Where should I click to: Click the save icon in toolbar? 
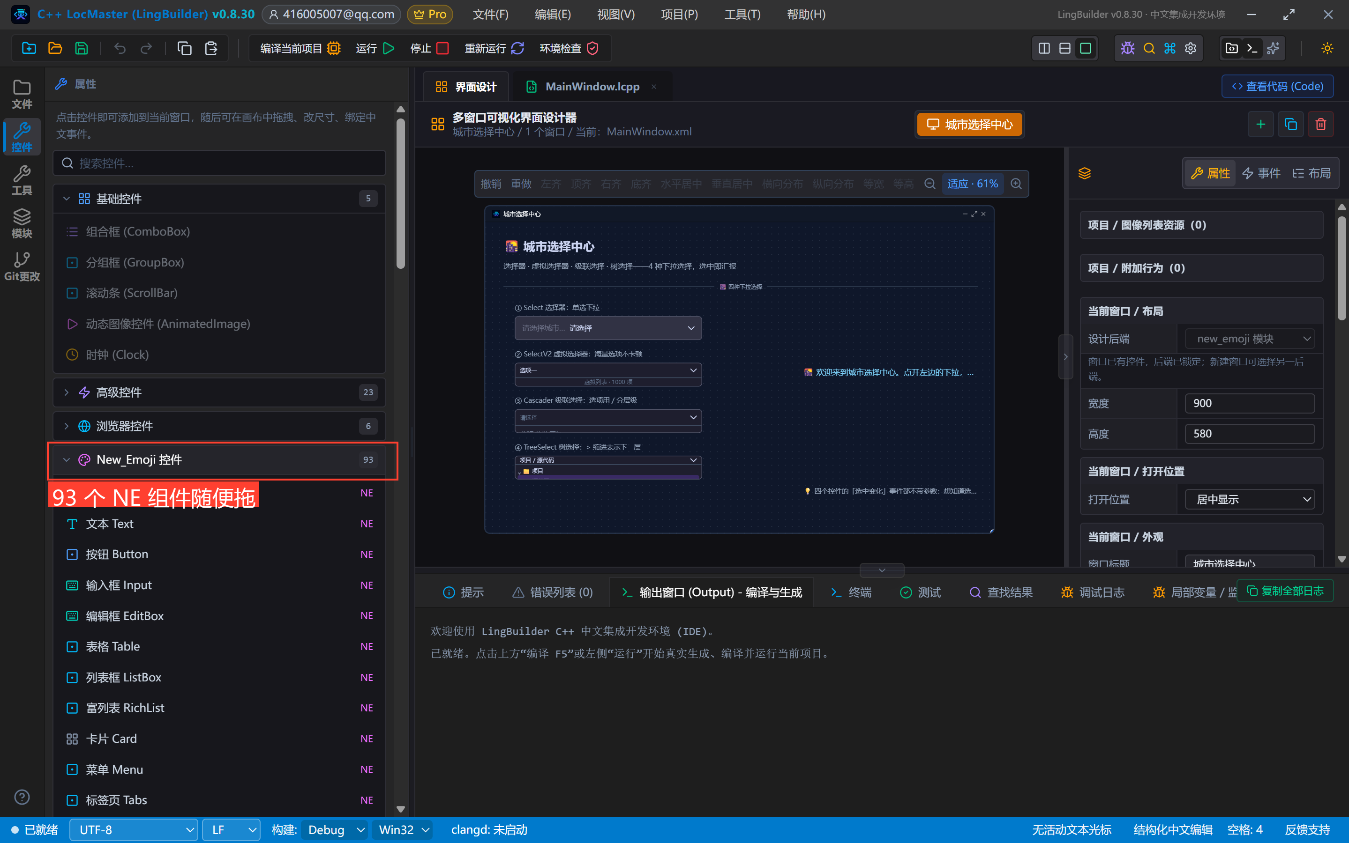point(82,49)
